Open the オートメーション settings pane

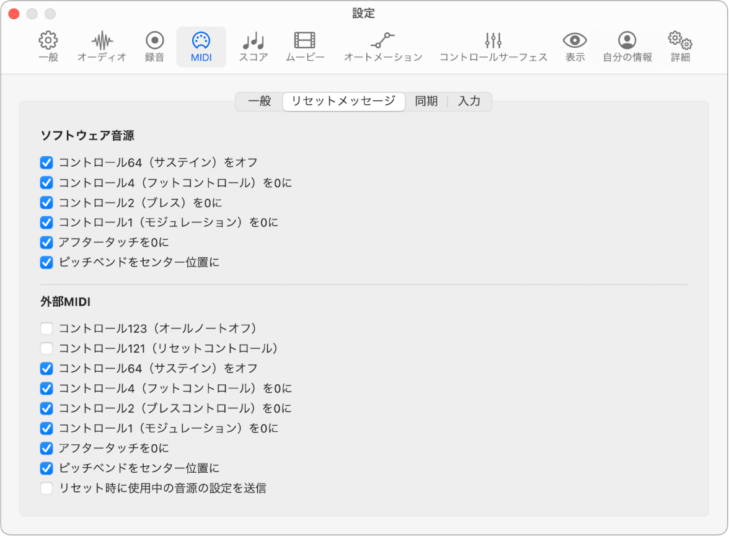(383, 47)
